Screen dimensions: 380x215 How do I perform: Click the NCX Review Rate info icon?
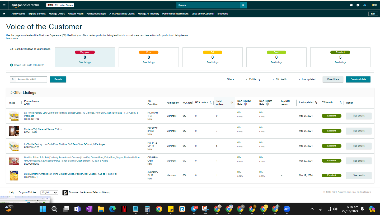click(x=245, y=104)
